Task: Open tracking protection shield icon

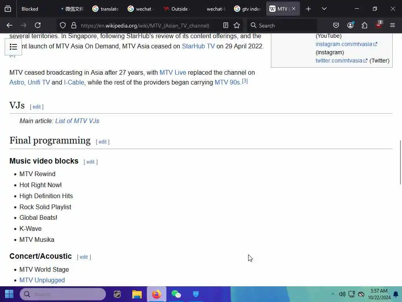Action: pyautogui.click(x=63, y=26)
